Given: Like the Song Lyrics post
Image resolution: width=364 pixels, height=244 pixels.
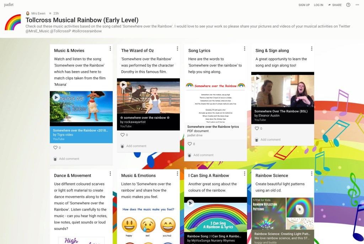Looking at the screenshot, I should (x=189, y=144).
